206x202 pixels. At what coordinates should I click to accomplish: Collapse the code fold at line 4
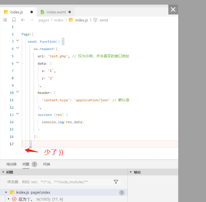[x=18, y=48]
